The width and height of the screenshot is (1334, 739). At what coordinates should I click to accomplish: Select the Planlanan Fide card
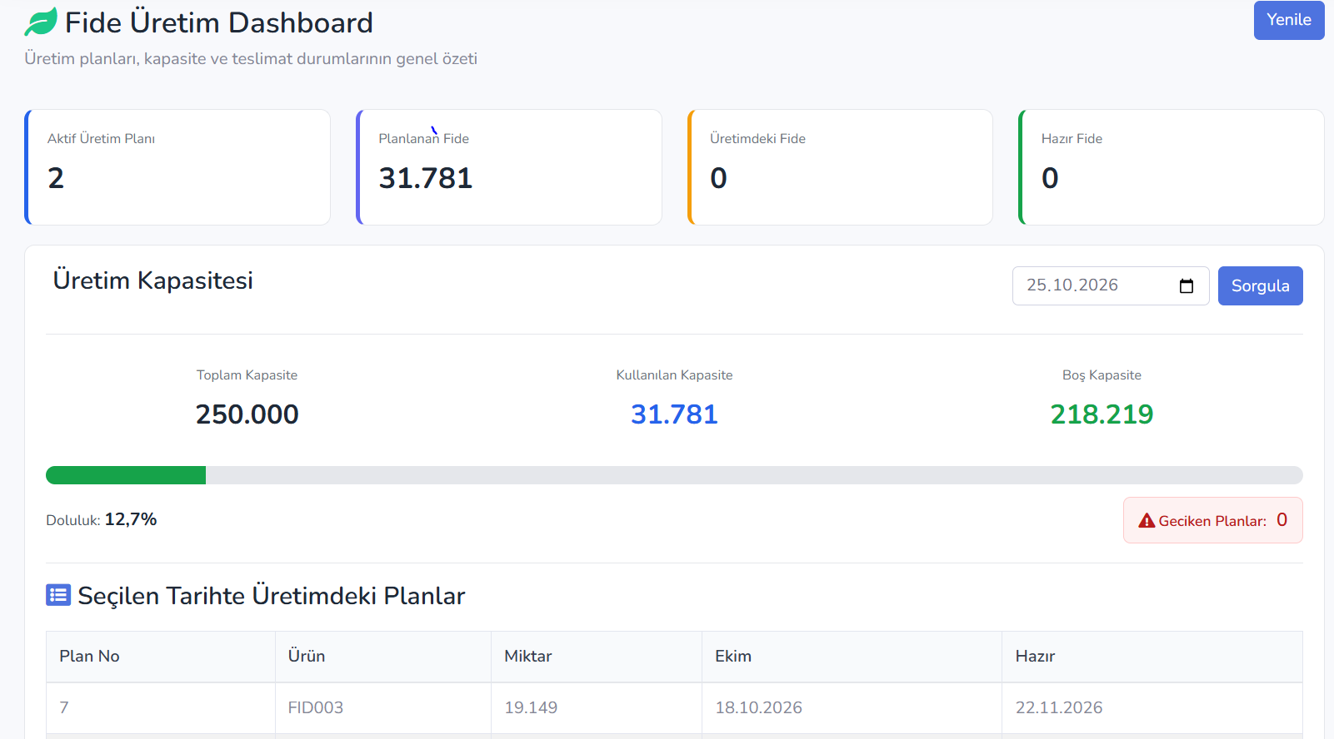point(509,167)
